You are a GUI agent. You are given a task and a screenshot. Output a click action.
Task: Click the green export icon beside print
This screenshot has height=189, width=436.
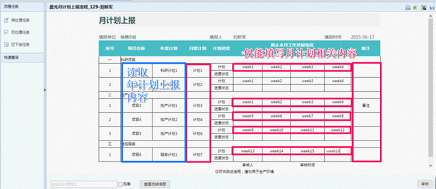pyautogui.click(x=415, y=8)
